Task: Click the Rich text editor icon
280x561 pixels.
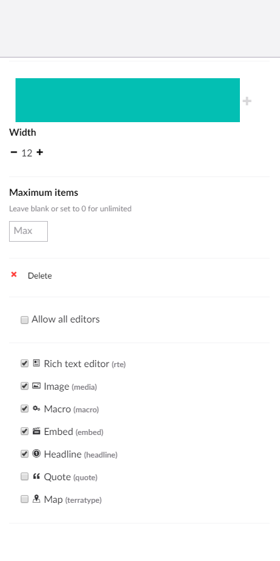Action: pos(36,363)
